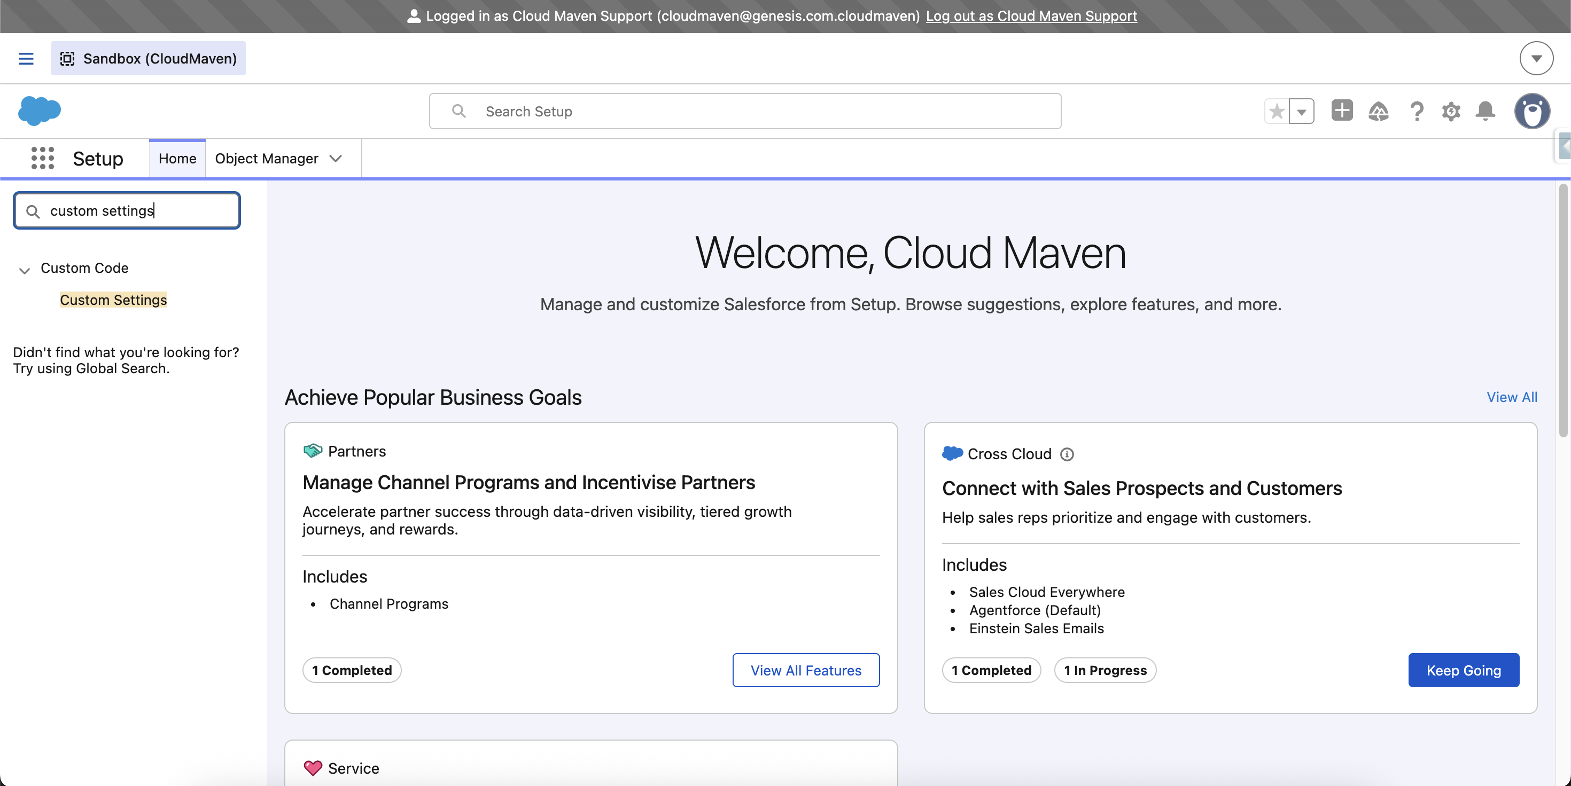Open the favorites list dropdown arrow
The image size is (1571, 786).
point(1302,111)
